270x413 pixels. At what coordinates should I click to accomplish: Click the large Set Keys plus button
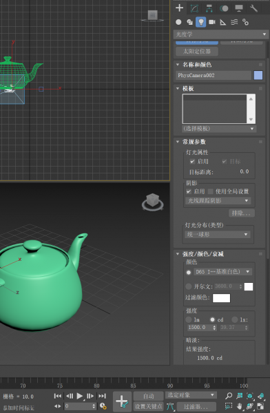click(x=122, y=401)
